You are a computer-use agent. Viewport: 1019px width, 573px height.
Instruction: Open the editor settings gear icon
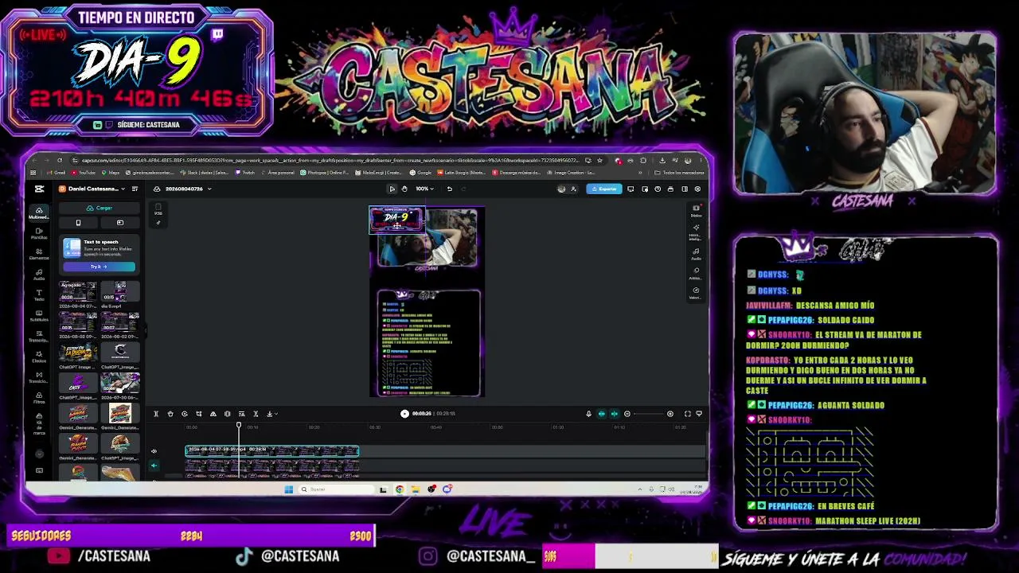point(697,189)
